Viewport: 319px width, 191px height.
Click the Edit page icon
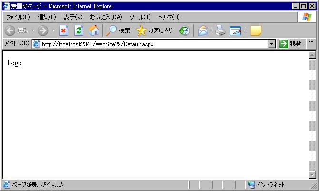[x=236, y=30]
